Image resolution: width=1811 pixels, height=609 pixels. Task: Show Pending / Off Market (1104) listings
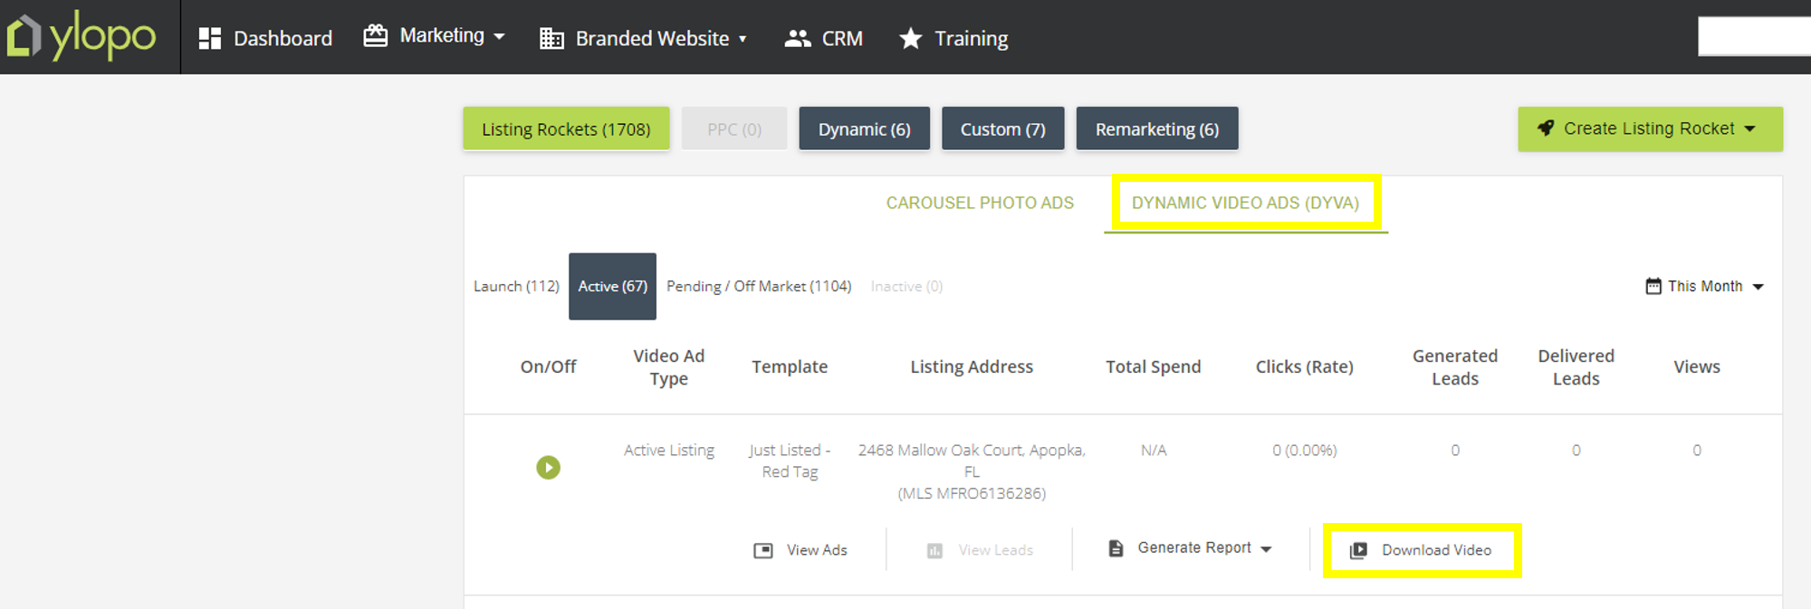point(759,286)
